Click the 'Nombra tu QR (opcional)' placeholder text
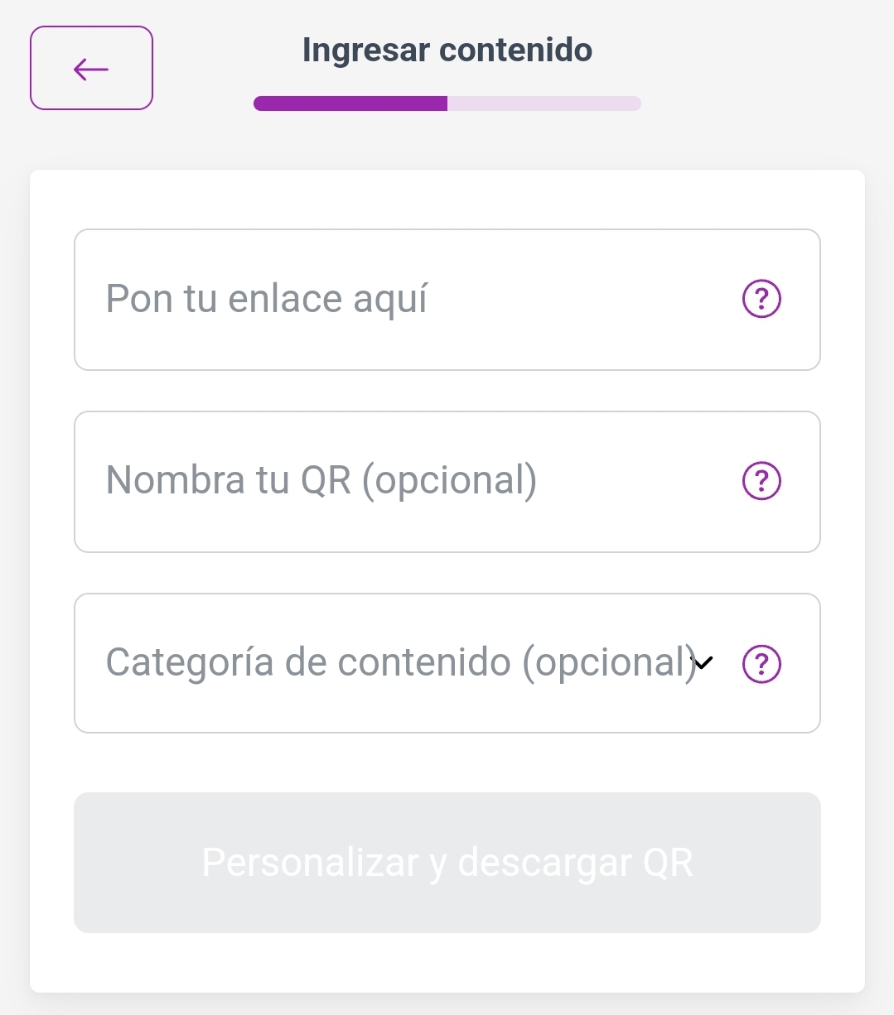The height and width of the screenshot is (1015, 894). pyautogui.click(x=321, y=480)
